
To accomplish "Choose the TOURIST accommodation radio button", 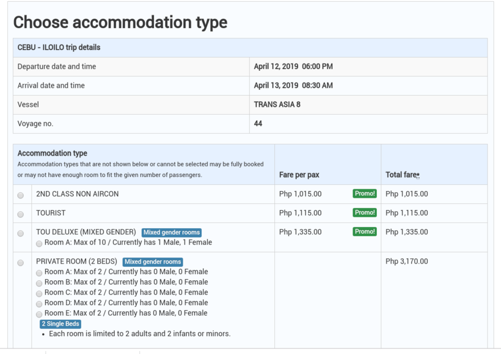I will click(x=21, y=214).
